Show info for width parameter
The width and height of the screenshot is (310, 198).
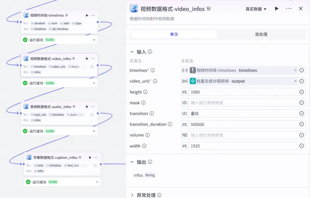point(144,146)
